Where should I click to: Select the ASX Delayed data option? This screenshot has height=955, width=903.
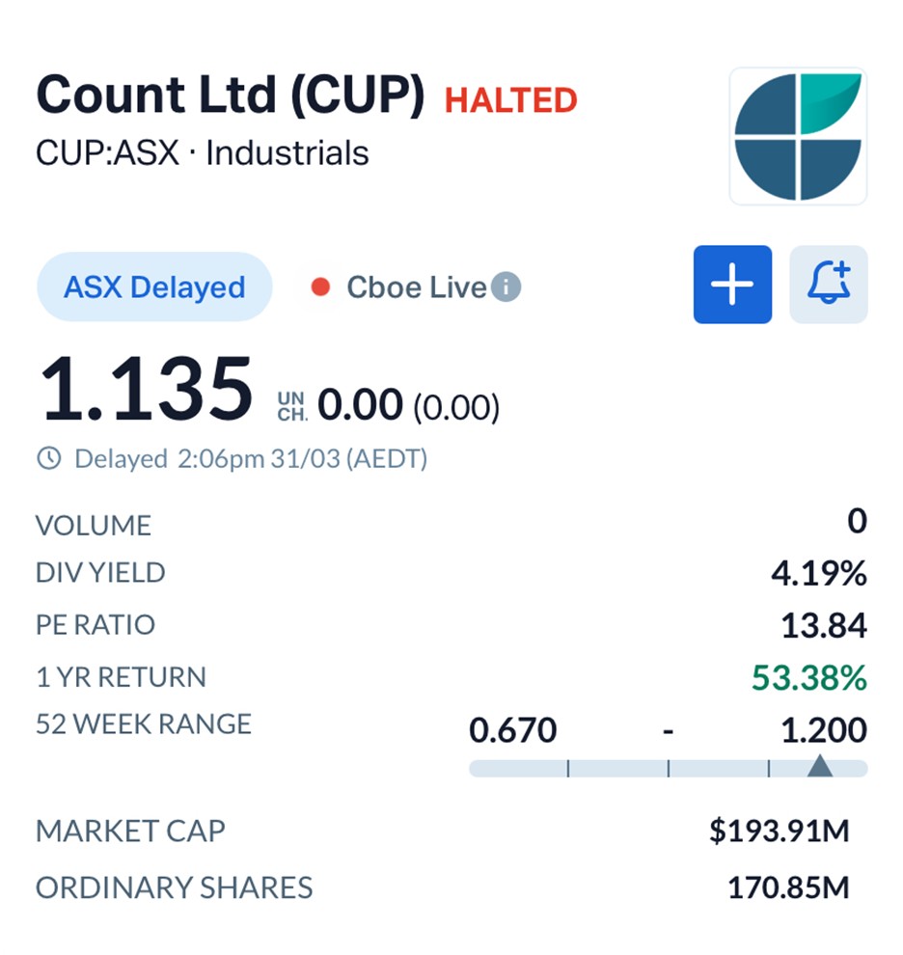pos(154,287)
